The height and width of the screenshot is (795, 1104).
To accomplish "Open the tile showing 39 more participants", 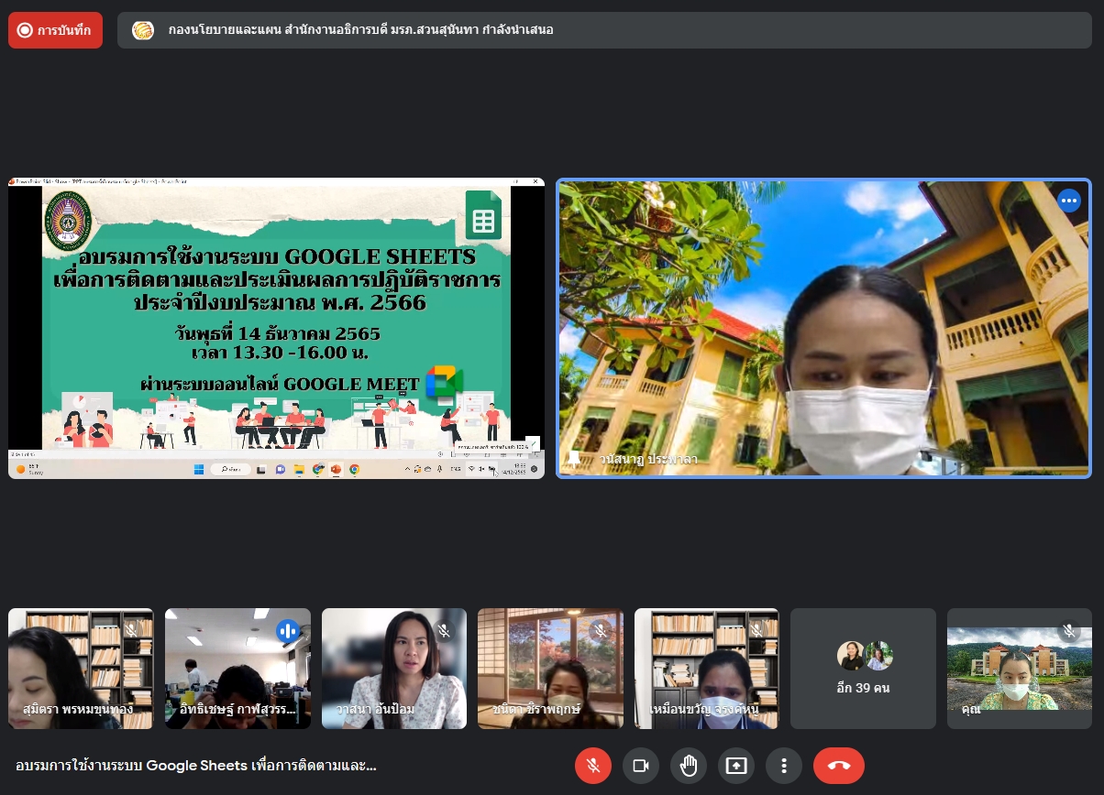I will [x=863, y=669].
